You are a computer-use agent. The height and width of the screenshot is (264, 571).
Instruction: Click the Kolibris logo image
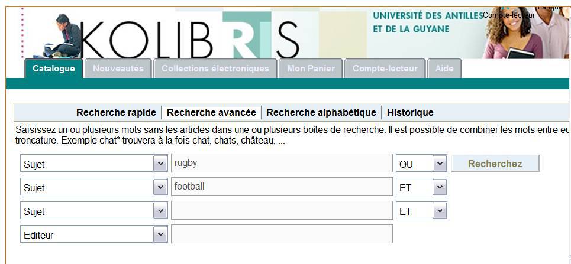point(189,37)
